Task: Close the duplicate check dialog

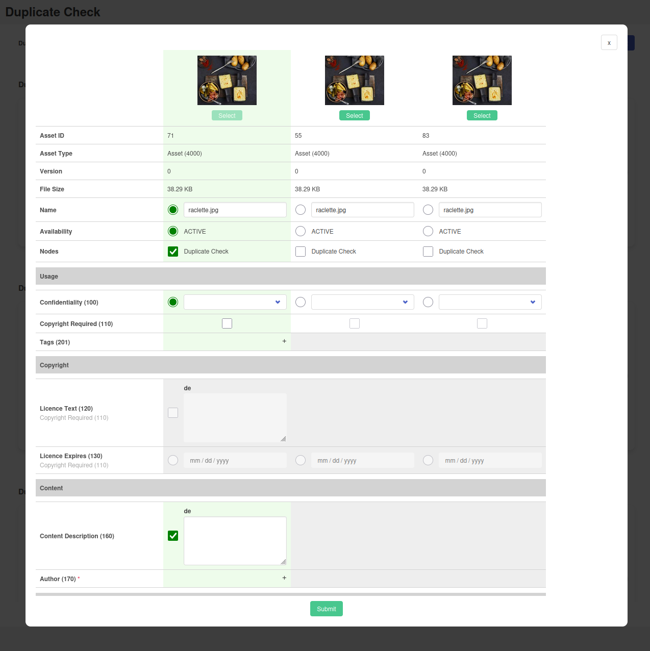Action: 609,42
